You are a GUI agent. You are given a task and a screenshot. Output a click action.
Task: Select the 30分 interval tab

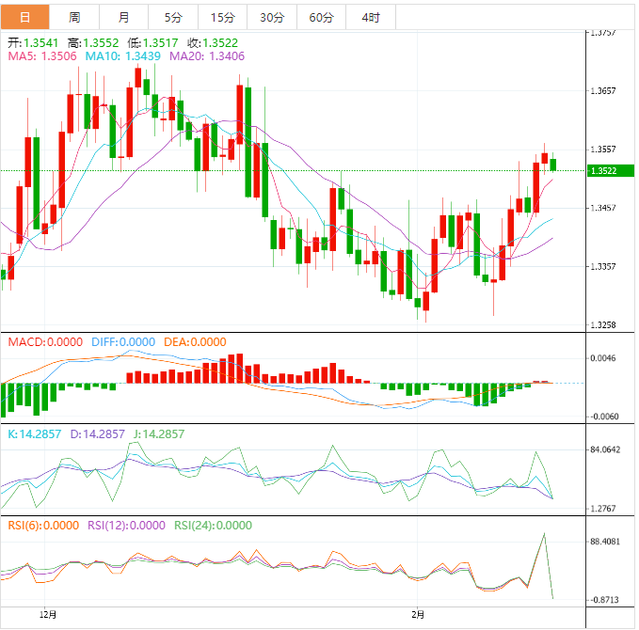click(x=271, y=17)
